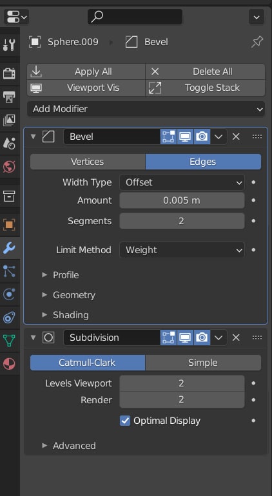The height and width of the screenshot is (496, 272).
Task: Click the Levels Viewport value field
Action: point(182,383)
